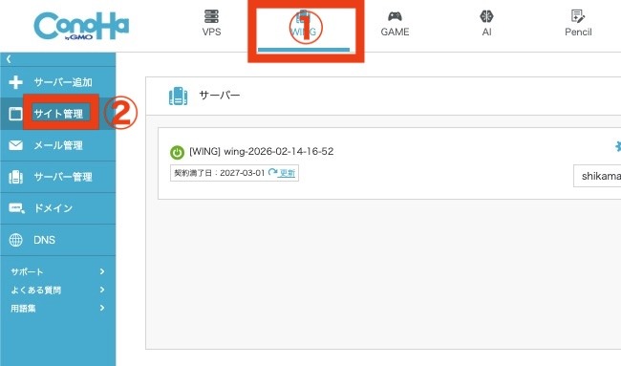The width and height of the screenshot is (621, 366).
Task: Open the Pencil service icon
Action: tap(578, 16)
